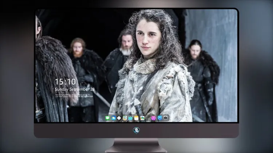Launch the pink Music app in dock
The height and width of the screenshot is (153, 273).
(153, 118)
